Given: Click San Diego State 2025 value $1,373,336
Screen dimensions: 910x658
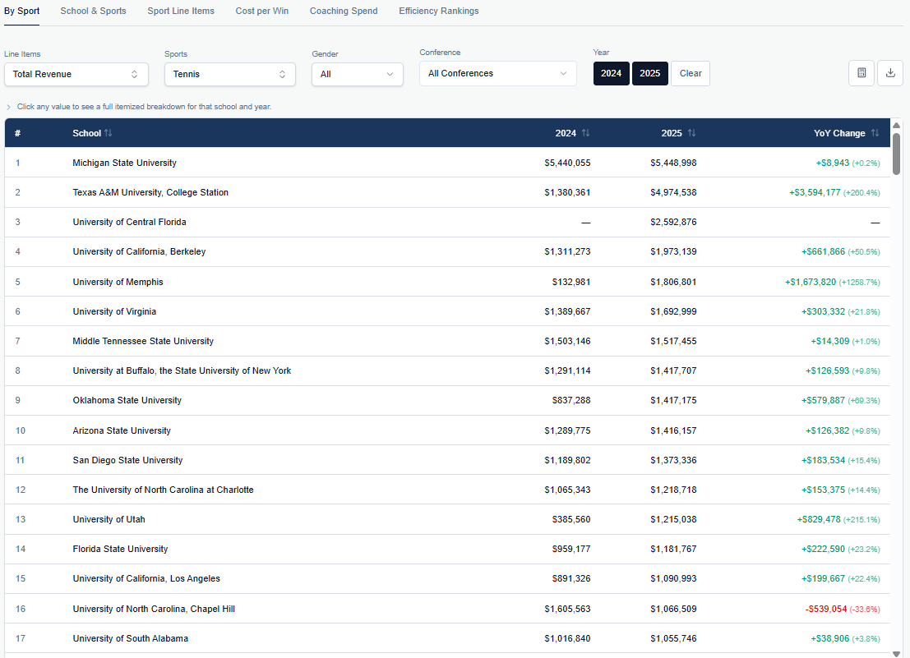Looking at the screenshot, I should (673, 460).
